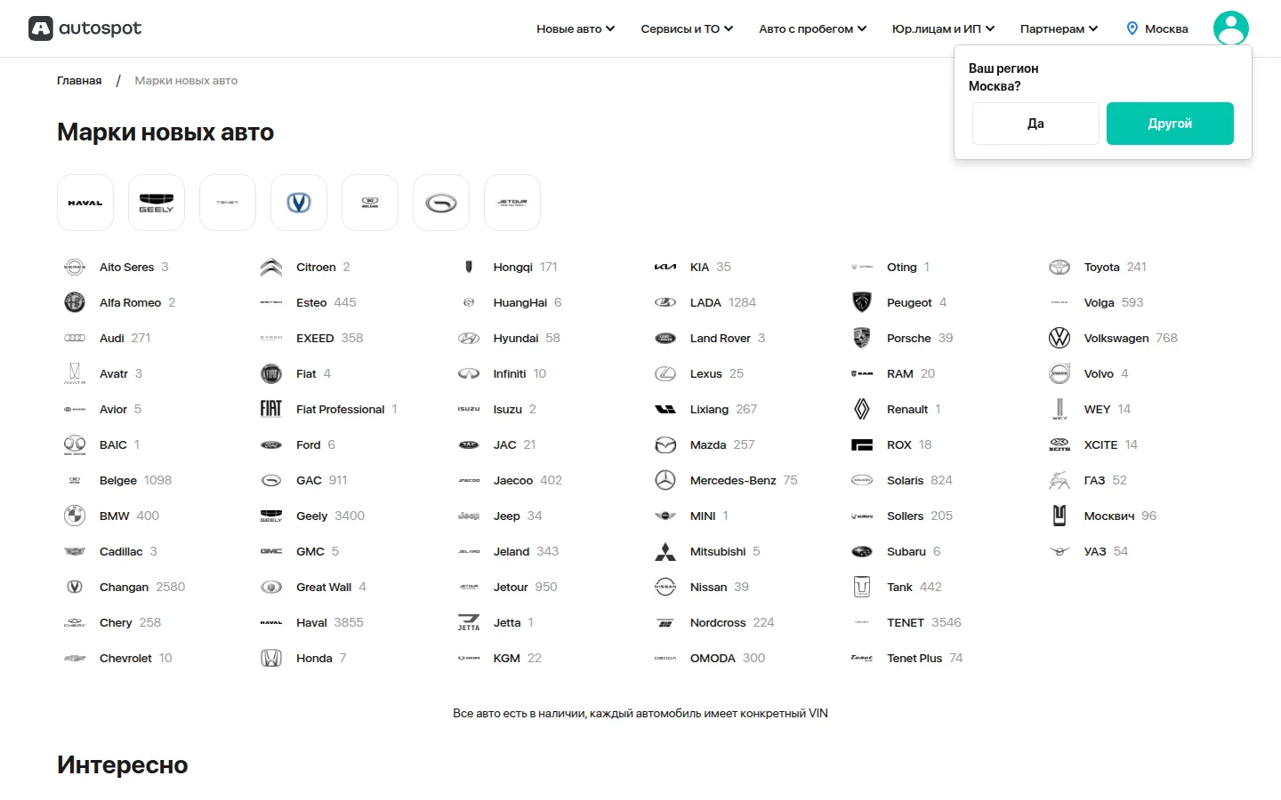The height and width of the screenshot is (800, 1281).
Task: Open the JETOUR tile in featured brands
Action: [x=512, y=203]
